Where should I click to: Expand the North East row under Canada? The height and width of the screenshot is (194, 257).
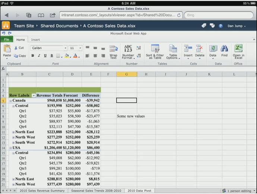click(x=13, y=132)
